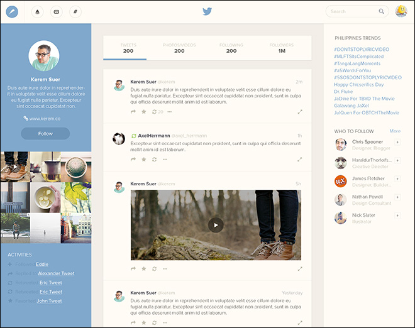Open Chris Spooner's profile name
The image size is (415, 328).
[367, 142]
